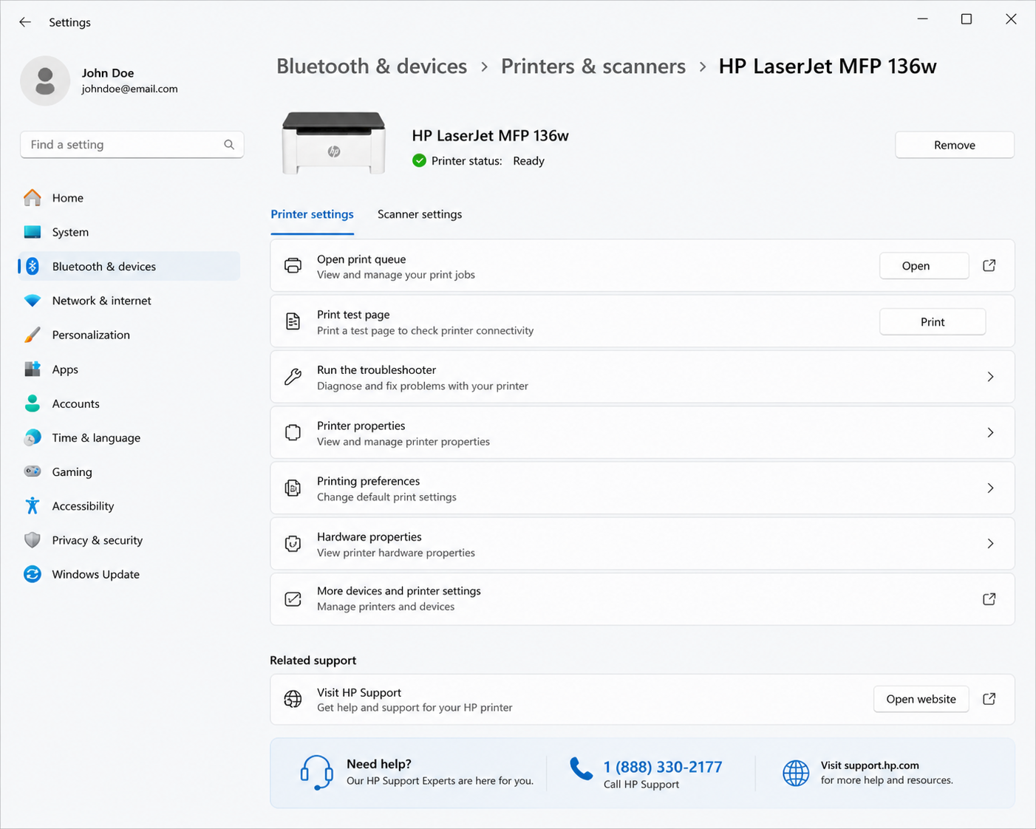The width and height of the screenshot is (1036, 829).
Task: Switch to the Scanner settings tab
Action: pos(420,214)
